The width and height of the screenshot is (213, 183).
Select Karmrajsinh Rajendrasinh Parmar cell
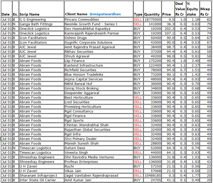tap(99, 33)
